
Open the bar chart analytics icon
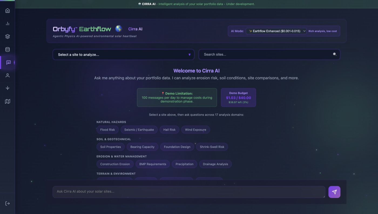(8, 23)
